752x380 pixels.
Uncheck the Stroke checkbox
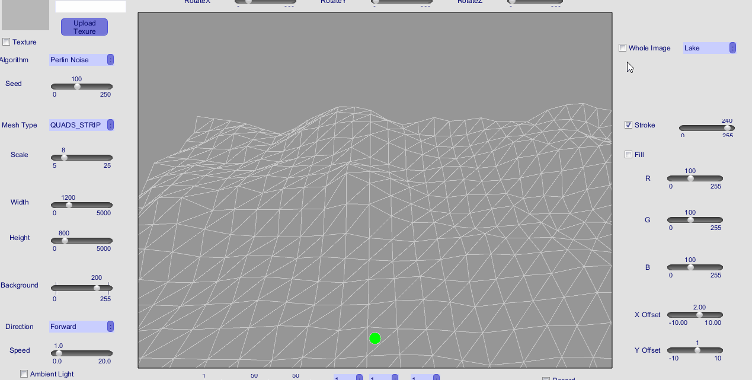click(629, 125)
